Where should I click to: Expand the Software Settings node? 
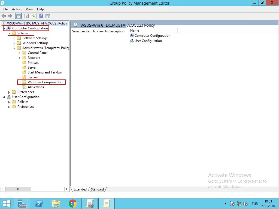point(14,38)
